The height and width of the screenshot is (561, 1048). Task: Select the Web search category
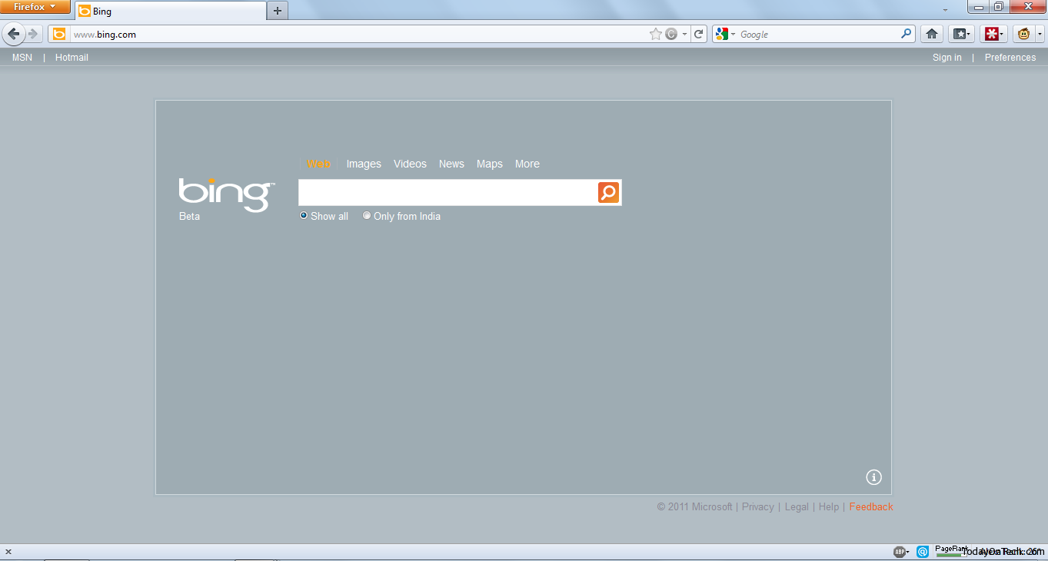click(x=318, y=164)
